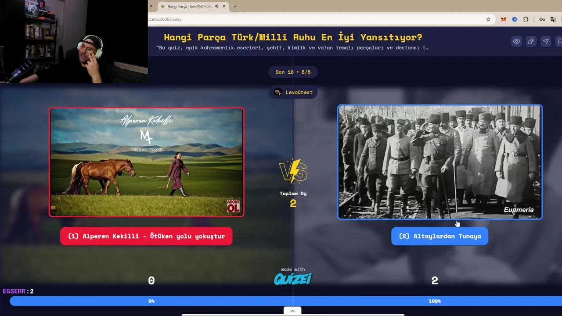The height and width of the screenshot is (316, 562).
Task: Vote for Altaylardan Tunaya
Action: click(x=440, y=236)
